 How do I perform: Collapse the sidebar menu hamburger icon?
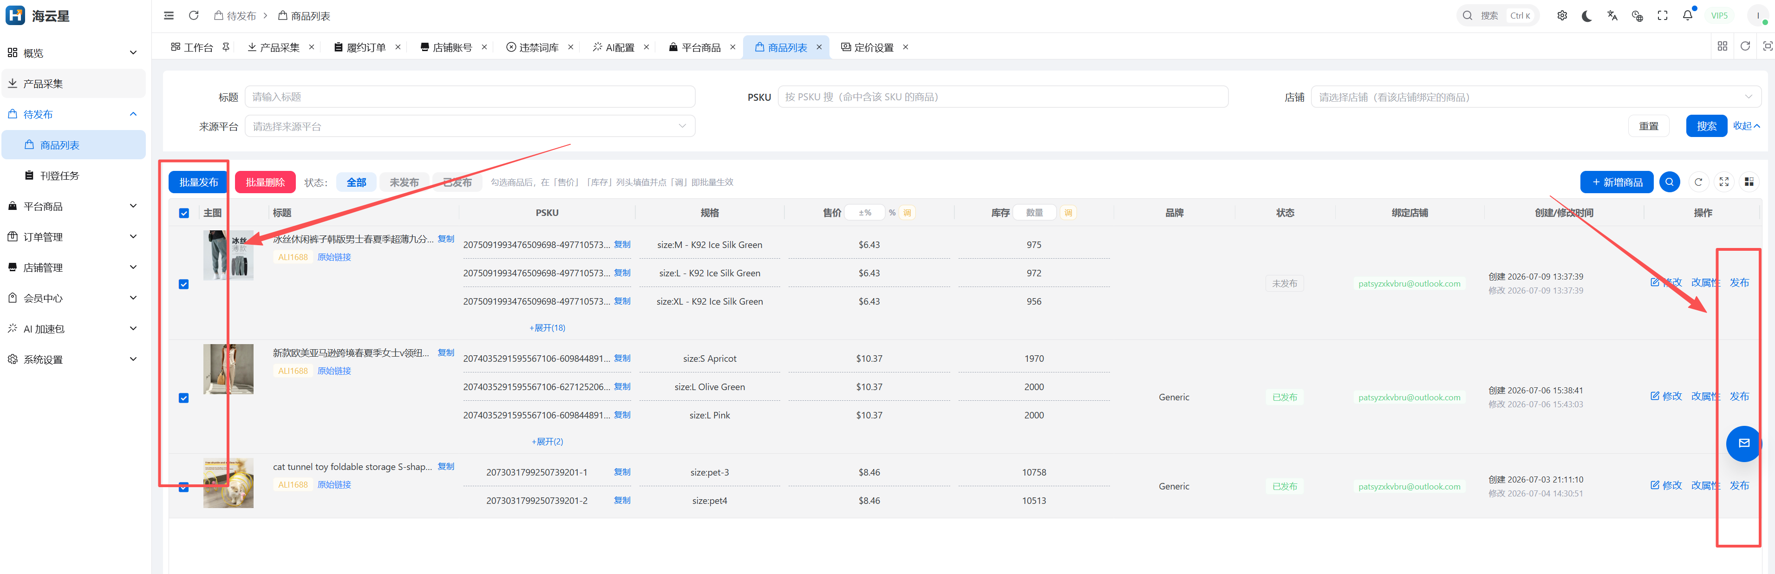(169, 16)
